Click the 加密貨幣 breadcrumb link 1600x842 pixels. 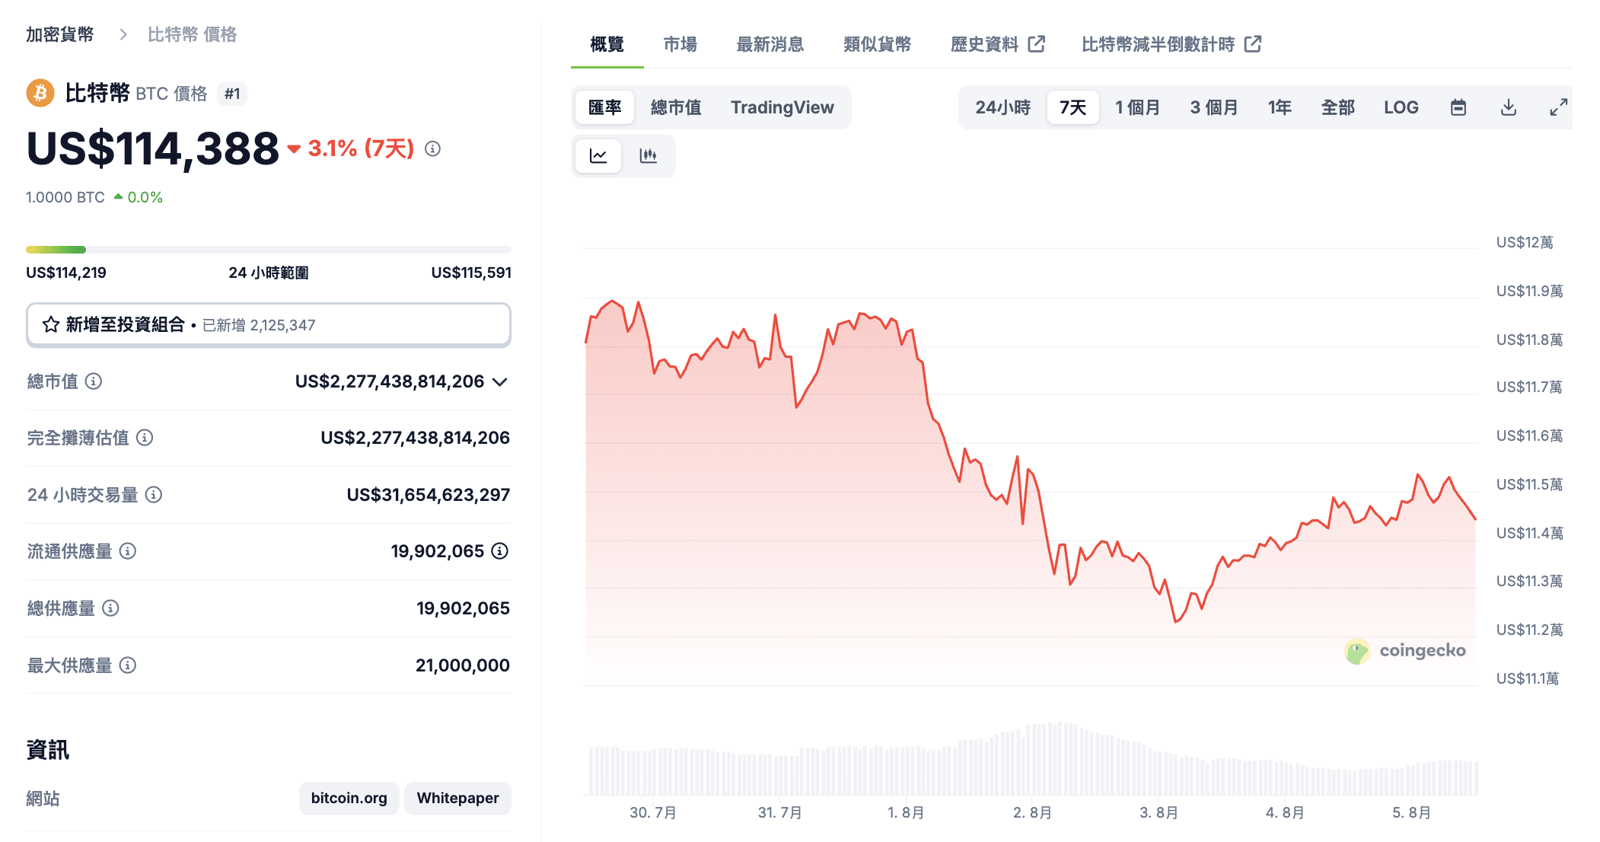[60, 34]
